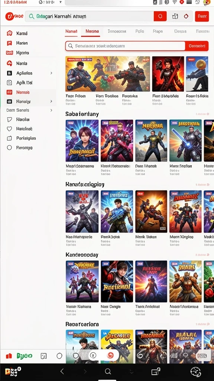Image resolution: width=214 pixels, height=381 pixels.
Task: Expand the Cern Sanals section chevron
Action: (51, 110)
